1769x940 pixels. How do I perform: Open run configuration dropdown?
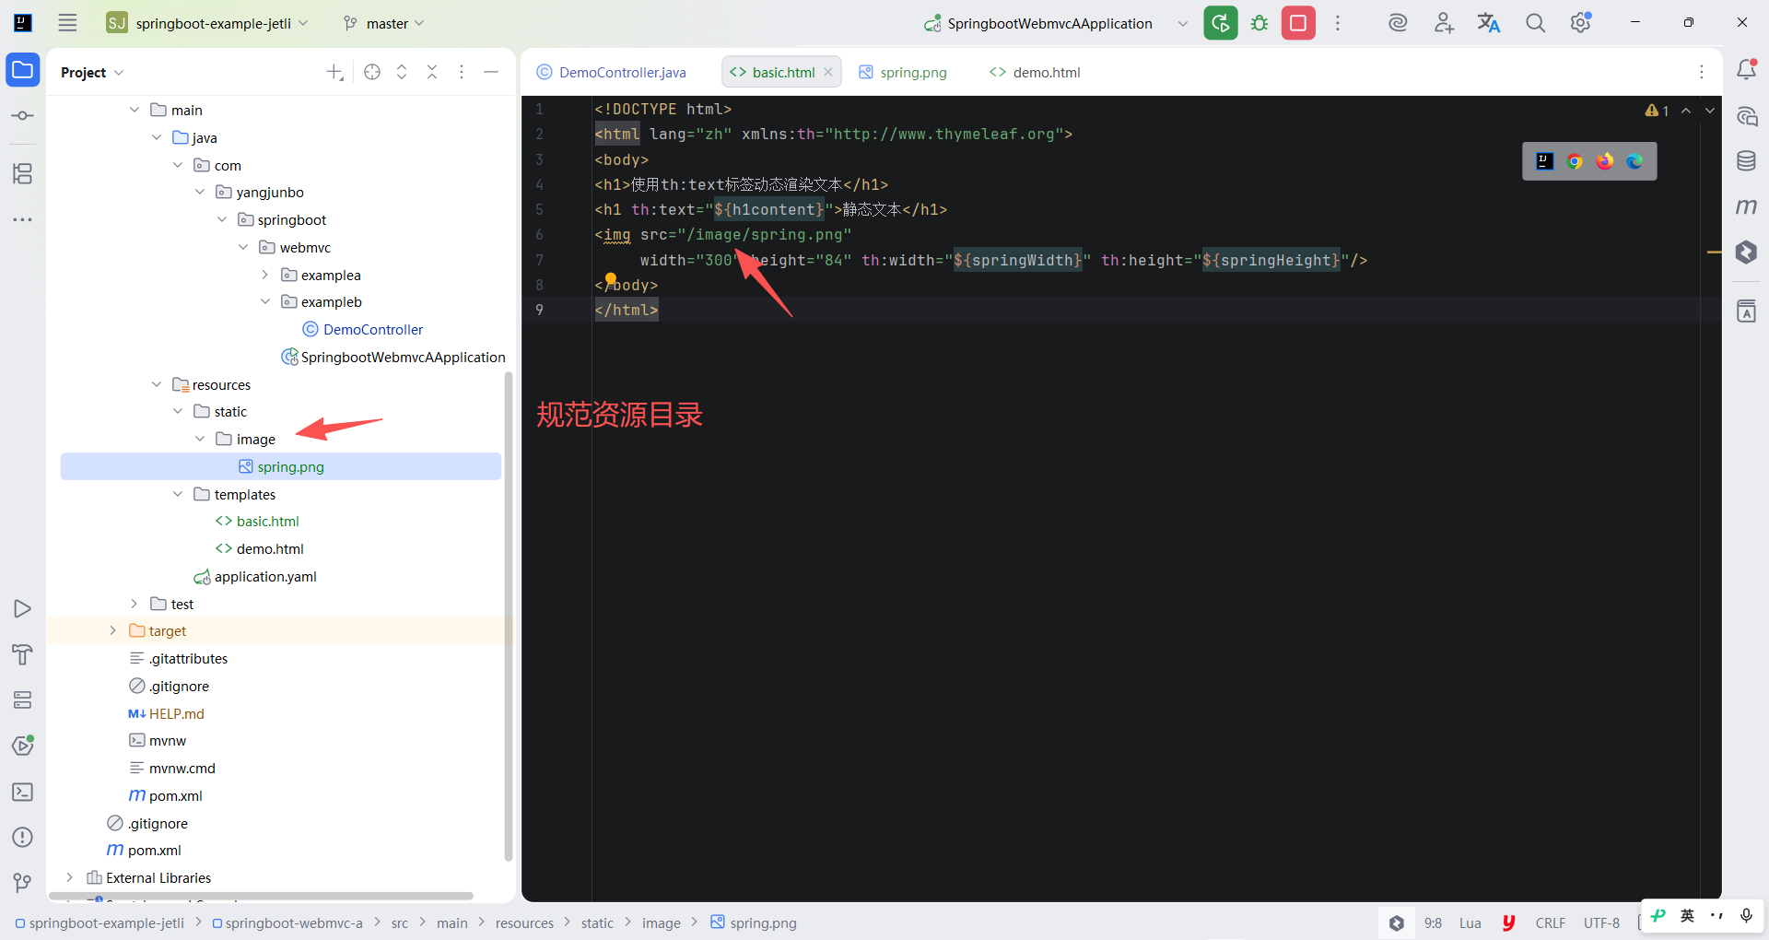(1183, 23)
